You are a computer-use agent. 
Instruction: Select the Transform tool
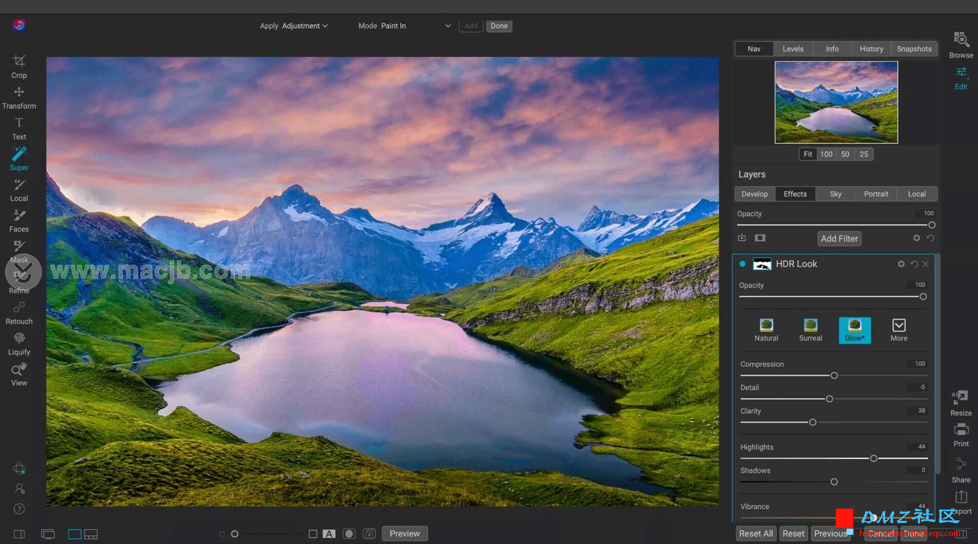point(19,98)
